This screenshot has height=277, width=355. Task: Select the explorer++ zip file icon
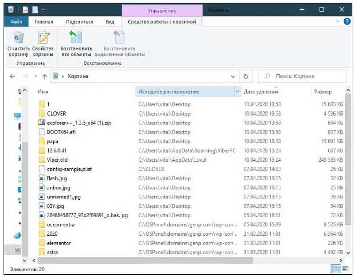point(42,123)
